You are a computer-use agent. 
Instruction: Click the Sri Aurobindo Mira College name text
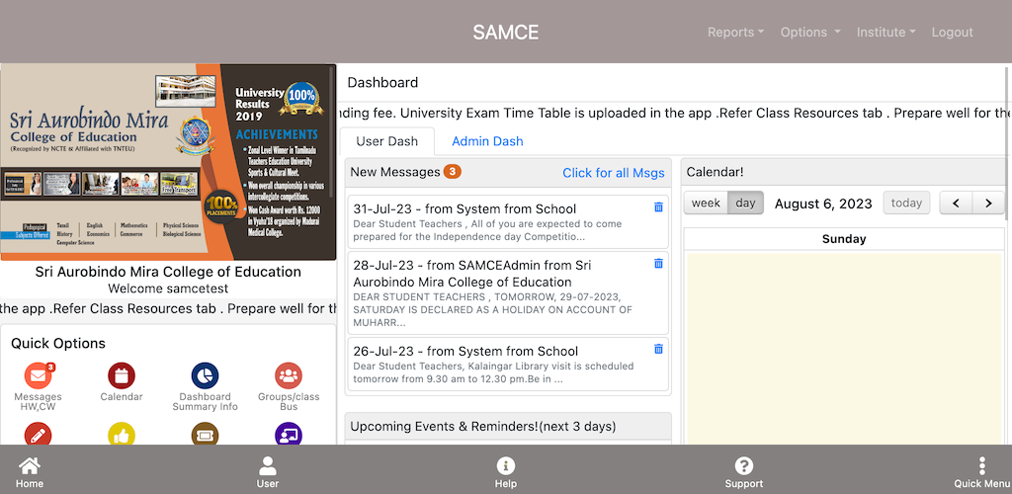click(x=168, y=272)
